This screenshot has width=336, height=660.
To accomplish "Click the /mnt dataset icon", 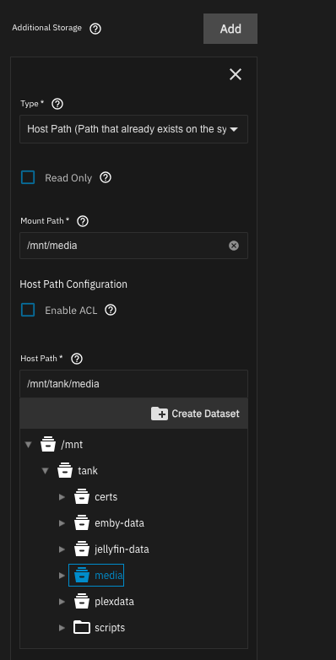I will pyautogui.click(x=48, y=445).
